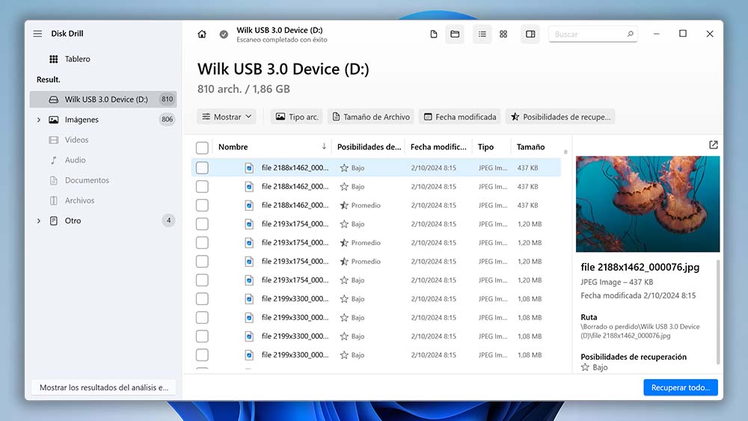
Task: Open the Tamaño de Archivo filter
Action: click(371, 117)
